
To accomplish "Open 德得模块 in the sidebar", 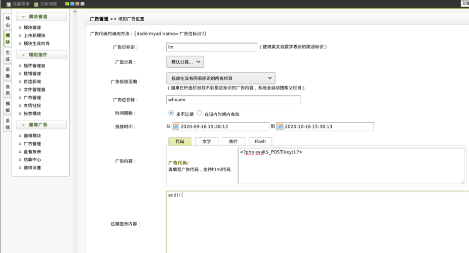I will (x=32, y=136).
